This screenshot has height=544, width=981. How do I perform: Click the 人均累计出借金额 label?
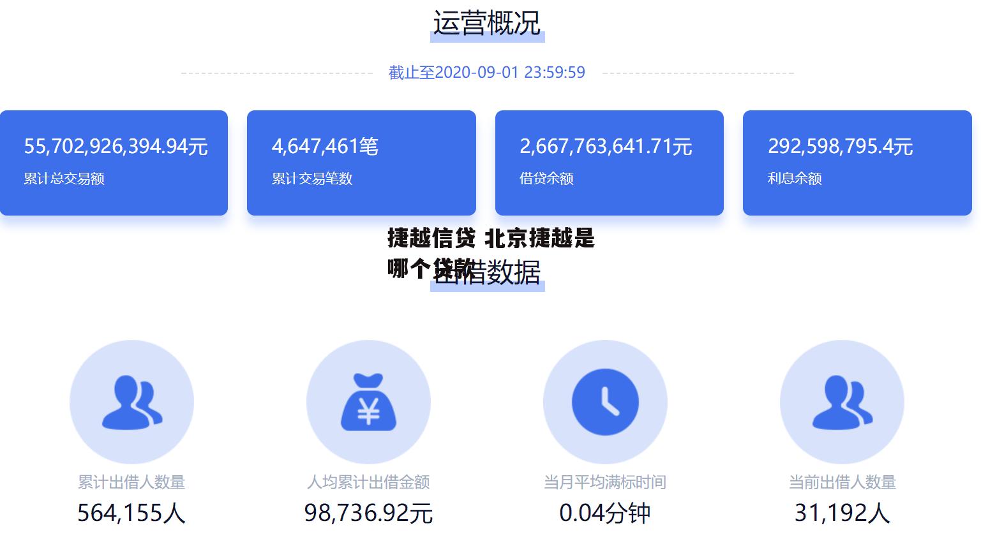(x=368, y=482)
